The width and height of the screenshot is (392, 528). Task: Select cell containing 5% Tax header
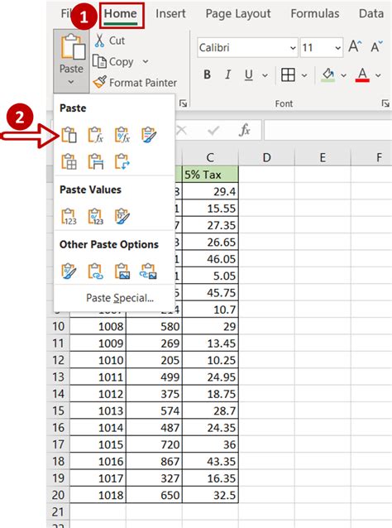point(210,175)
